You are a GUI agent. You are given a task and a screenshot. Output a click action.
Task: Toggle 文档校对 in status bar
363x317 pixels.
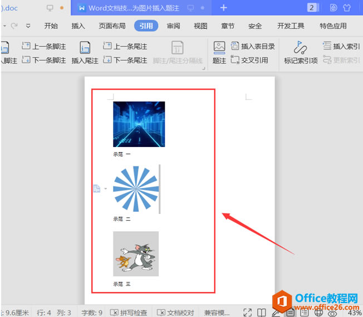click(175, 313)
